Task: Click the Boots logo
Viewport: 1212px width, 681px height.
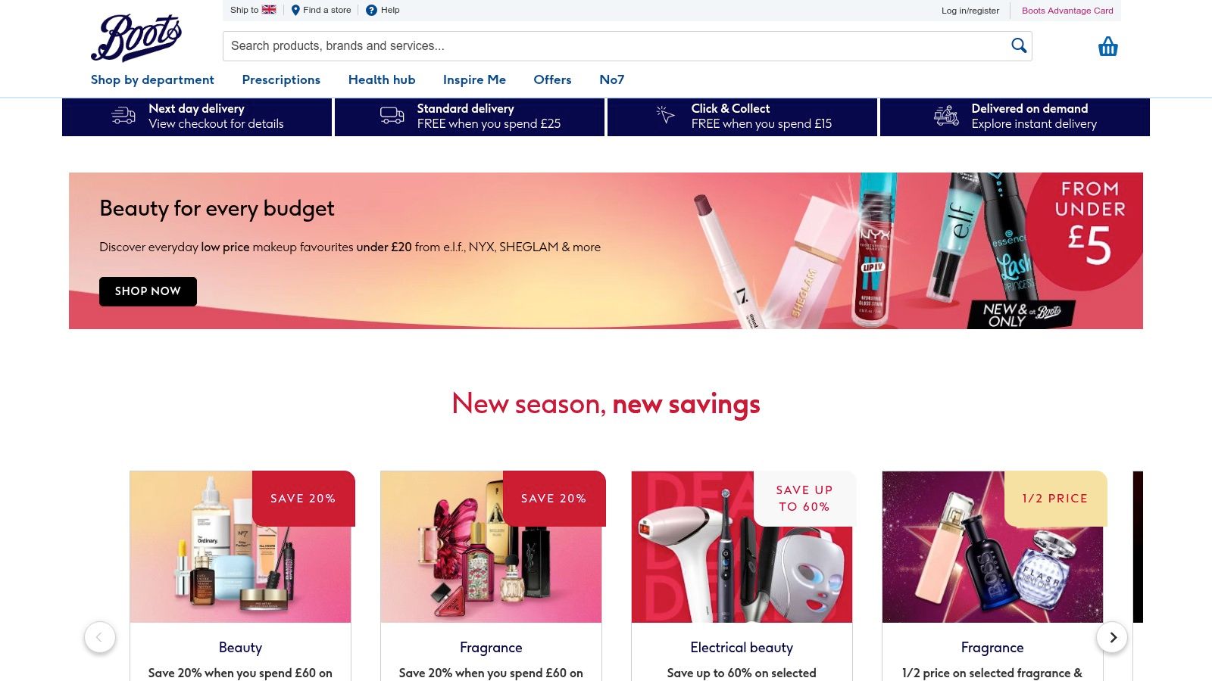Action: pos(136,38)
